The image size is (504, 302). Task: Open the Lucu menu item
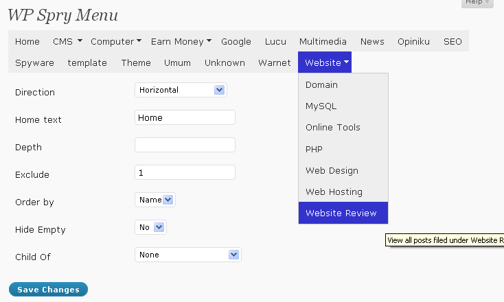click(275, 41)
